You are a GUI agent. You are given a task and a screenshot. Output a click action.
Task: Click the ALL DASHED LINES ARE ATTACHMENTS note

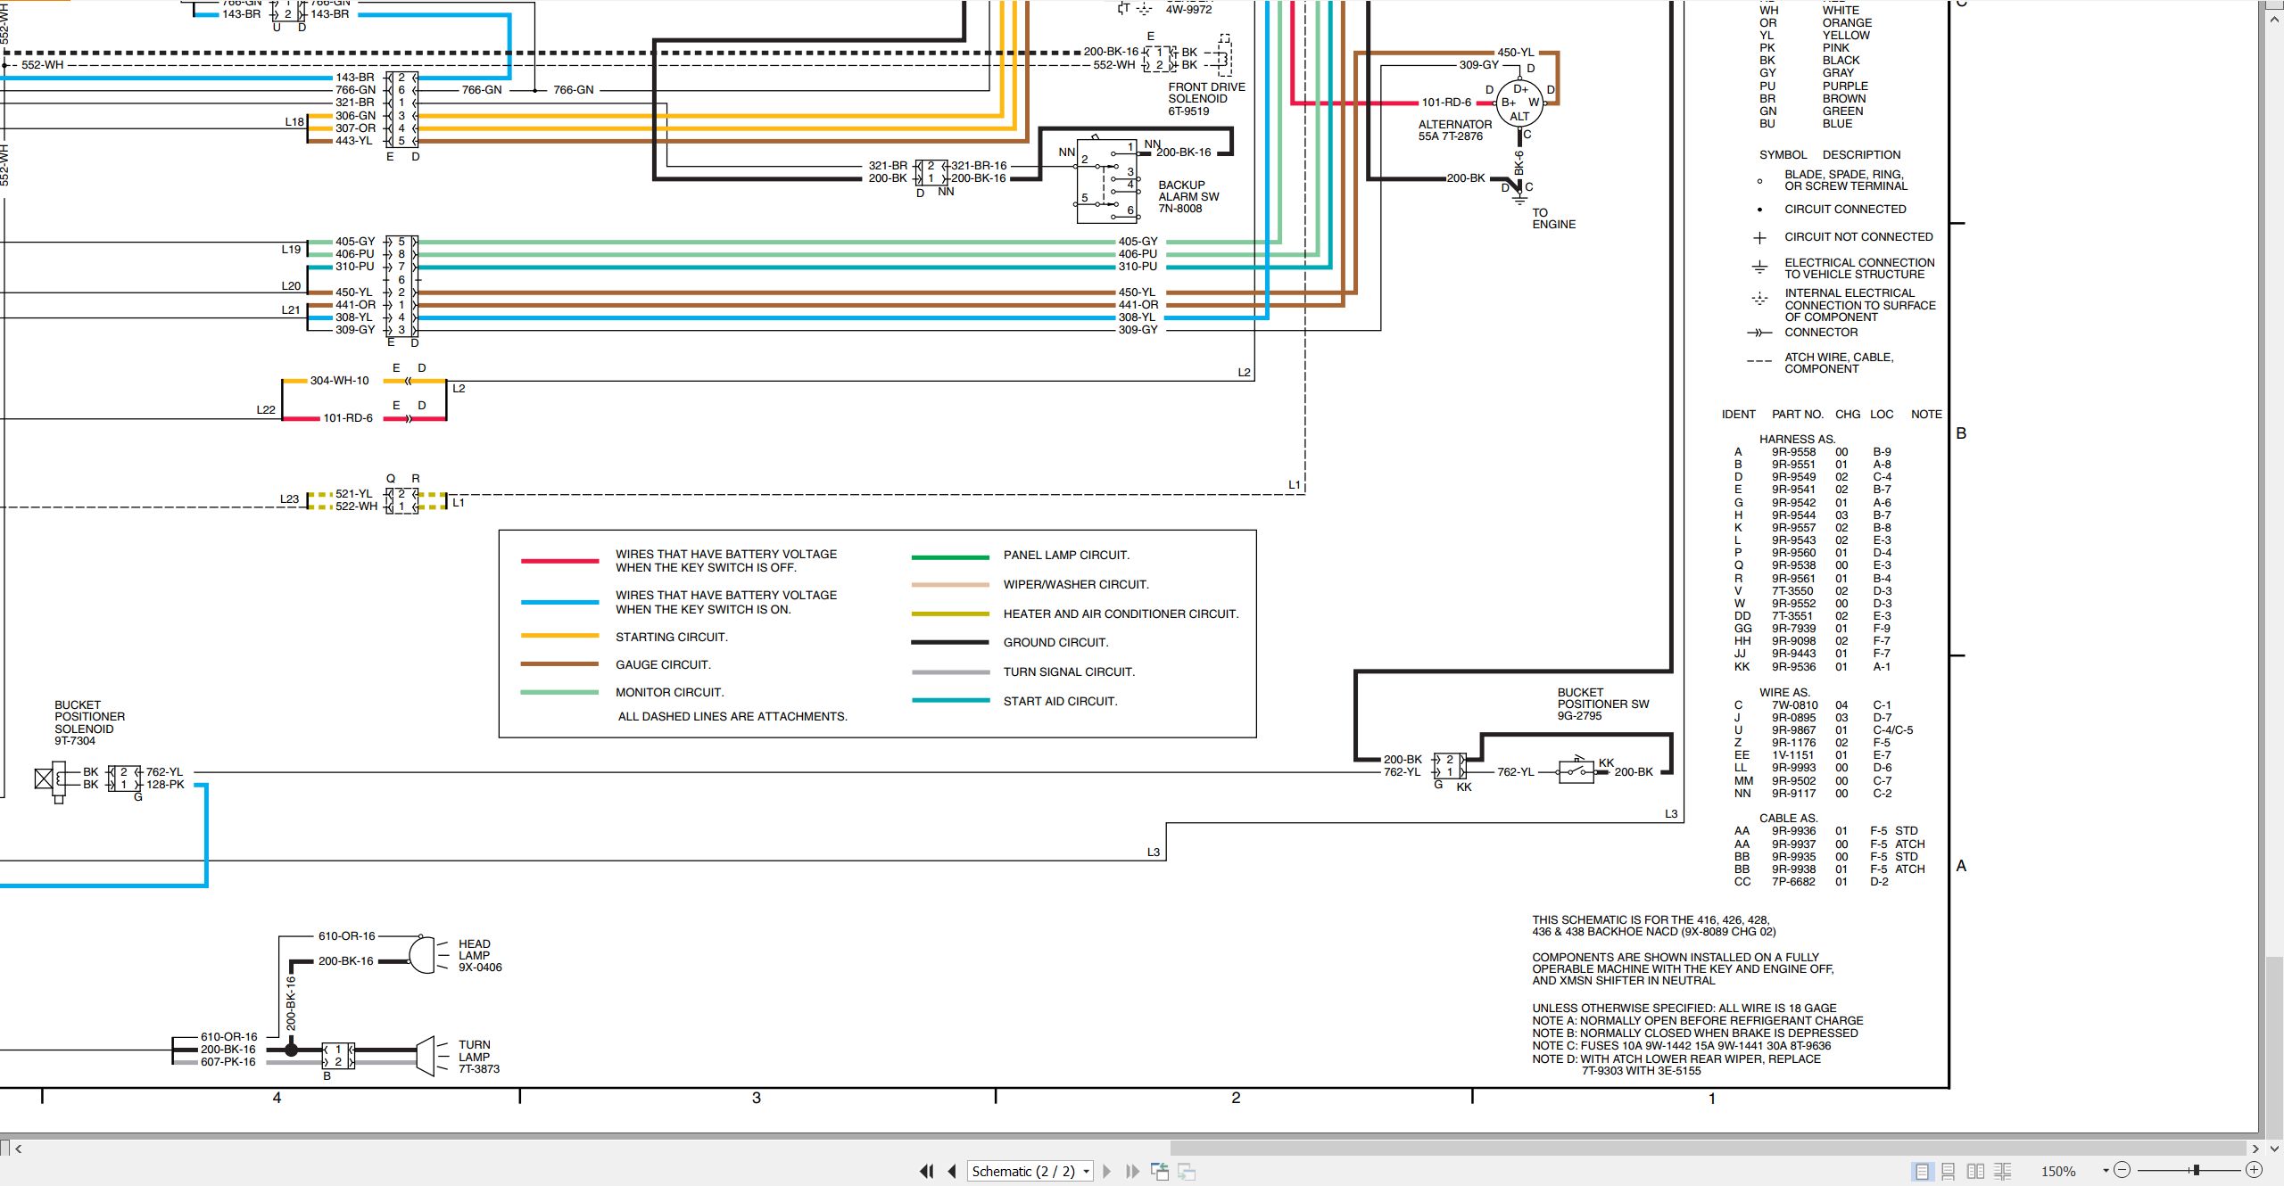(x=732, y=716)
